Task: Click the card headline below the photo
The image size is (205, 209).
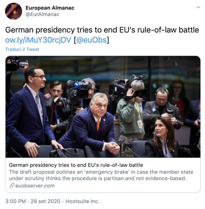Action: click(x=76, y=165)
